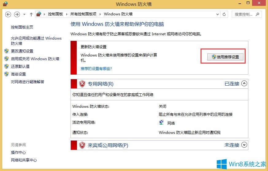Click the red shield icon beside 专用网络
The height and width of the screenshot is (171, 268).
coord(82,84)
